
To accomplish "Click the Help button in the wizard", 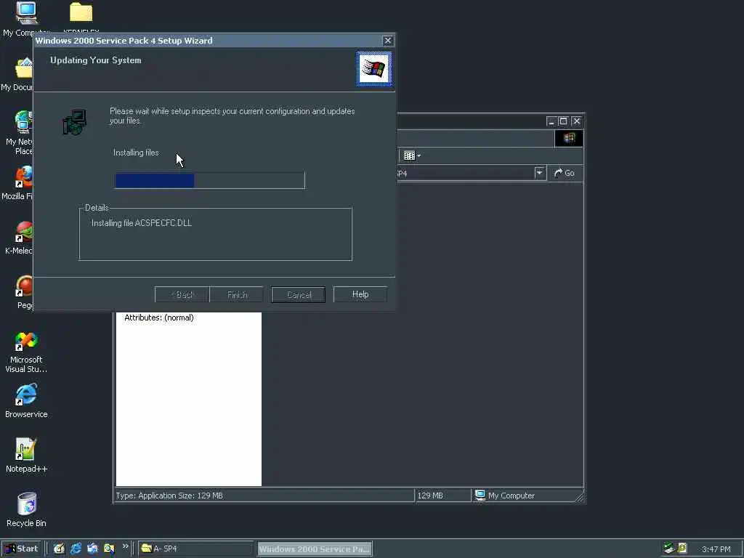I will (360, 294).
